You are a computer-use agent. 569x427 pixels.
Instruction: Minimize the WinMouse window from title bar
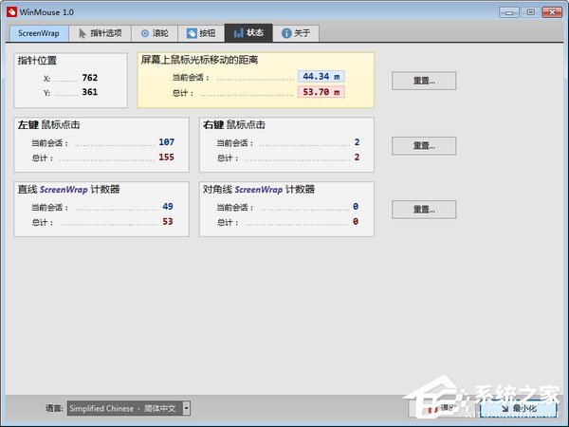[508, 11]
